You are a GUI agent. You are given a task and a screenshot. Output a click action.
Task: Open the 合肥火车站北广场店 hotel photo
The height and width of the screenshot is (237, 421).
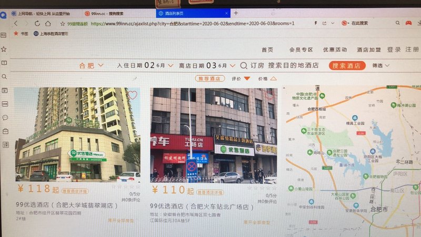pos(213,135)
